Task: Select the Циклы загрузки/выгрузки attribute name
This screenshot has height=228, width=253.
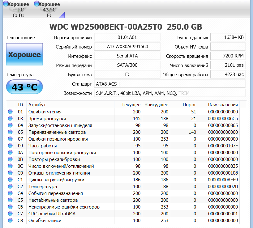Action: (x=56, y=180)
